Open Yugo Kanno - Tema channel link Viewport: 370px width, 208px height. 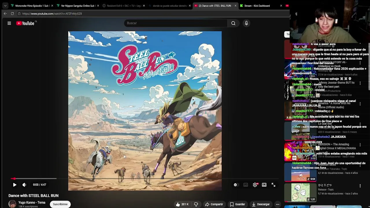point(32,203)
